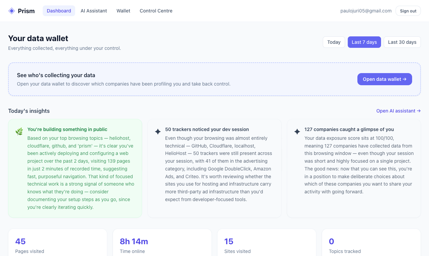The height and width of the screenshot is (256, 429).
Task: Follow the Open AI assistant link
Action: [x=398, y=111]
